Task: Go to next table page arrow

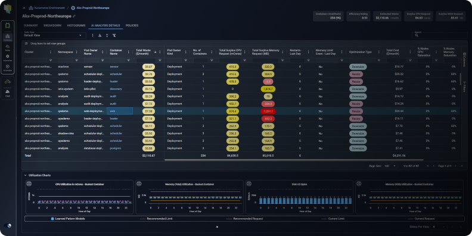Action: (455, 166)
